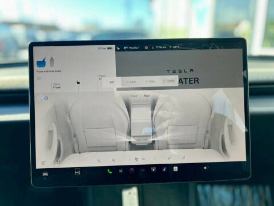Toggle climate power button
The image size is (274, 206).
[46, 98]
